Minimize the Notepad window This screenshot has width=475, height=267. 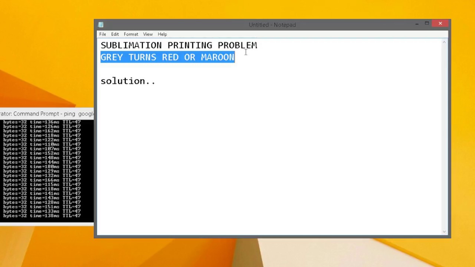pyautogui.click(x=417, y=24)
